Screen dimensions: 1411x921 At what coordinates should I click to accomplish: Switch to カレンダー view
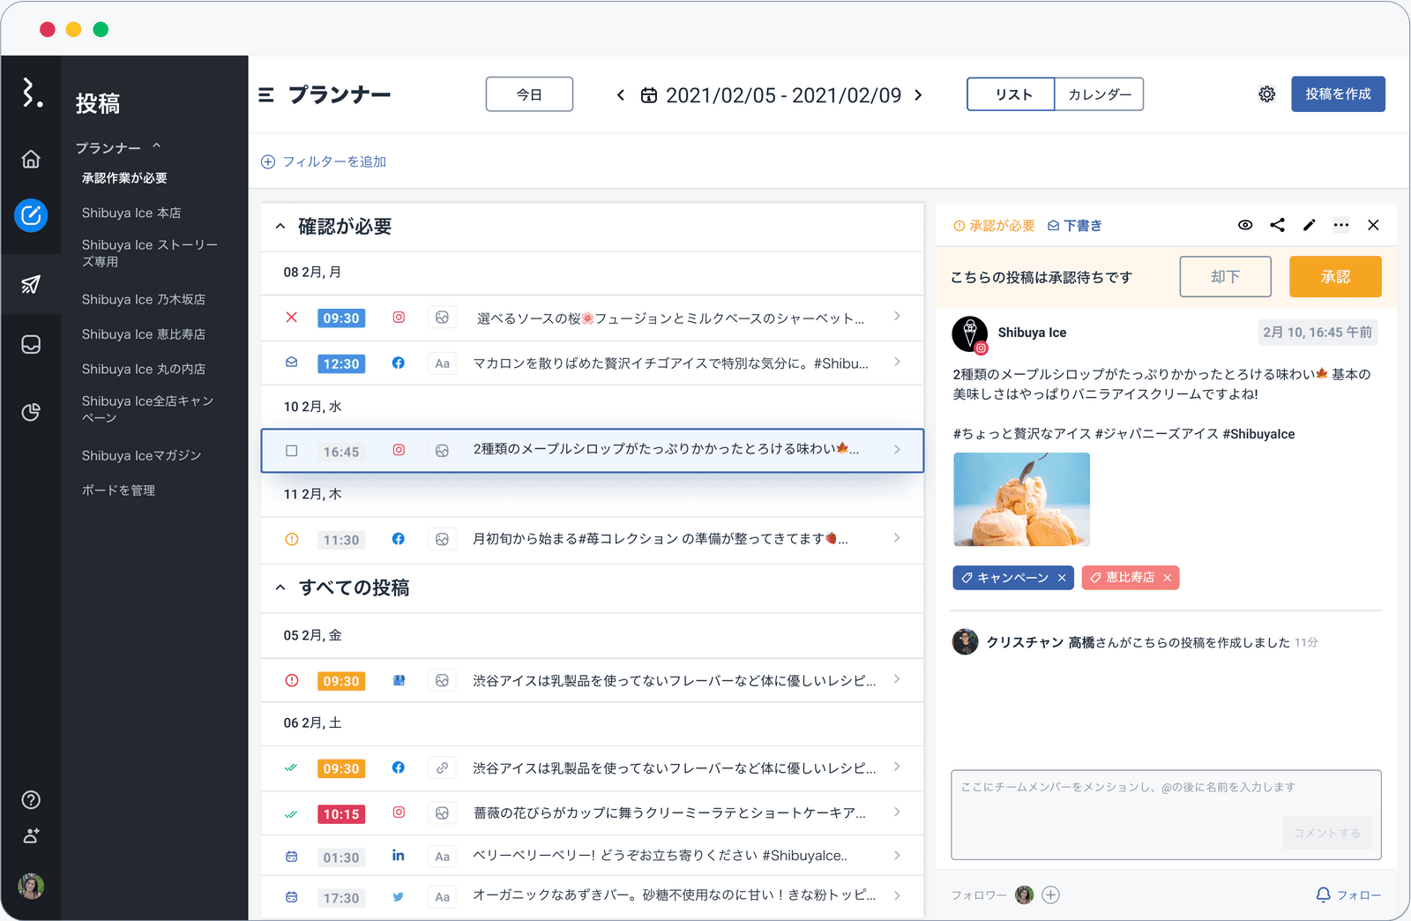click(x=1099, y=94)
